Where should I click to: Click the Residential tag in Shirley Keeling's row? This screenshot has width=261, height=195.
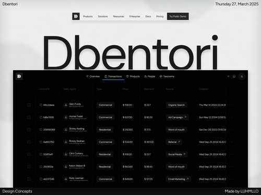pos(105,129)
